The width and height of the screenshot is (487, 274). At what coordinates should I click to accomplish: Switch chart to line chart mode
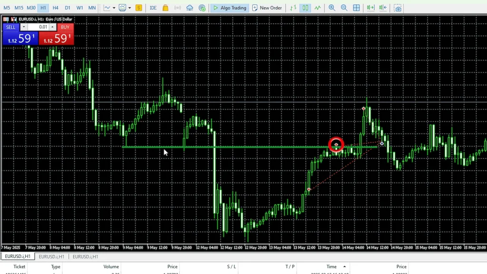pos(318,8)
